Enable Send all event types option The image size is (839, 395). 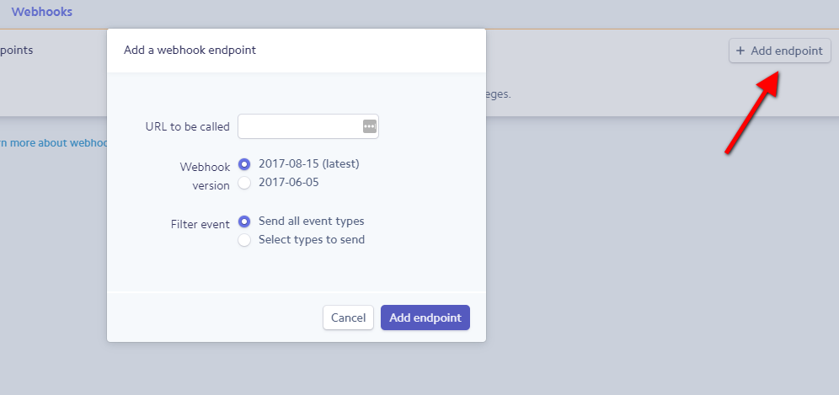click(x=245, y=222)
